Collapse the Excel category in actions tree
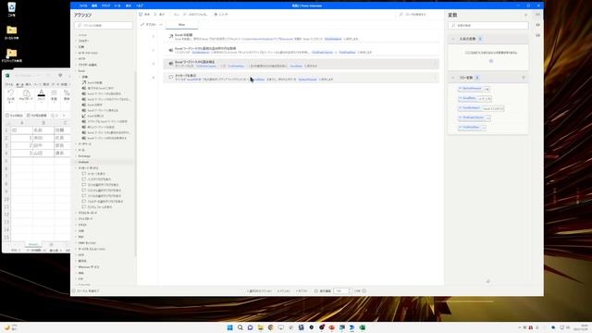 coord(76,70)
